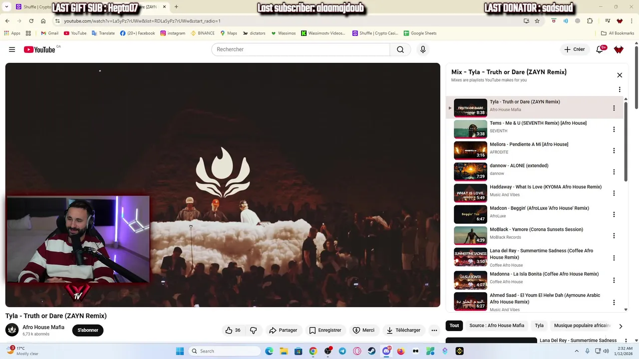
Task: Click into the Rechercher search field
Action: pos(301,49)
